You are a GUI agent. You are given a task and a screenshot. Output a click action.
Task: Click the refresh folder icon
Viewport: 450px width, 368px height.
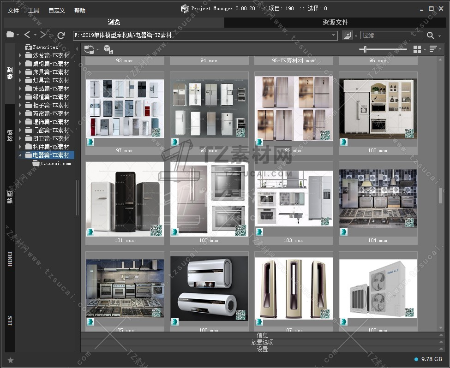point(61,35)
